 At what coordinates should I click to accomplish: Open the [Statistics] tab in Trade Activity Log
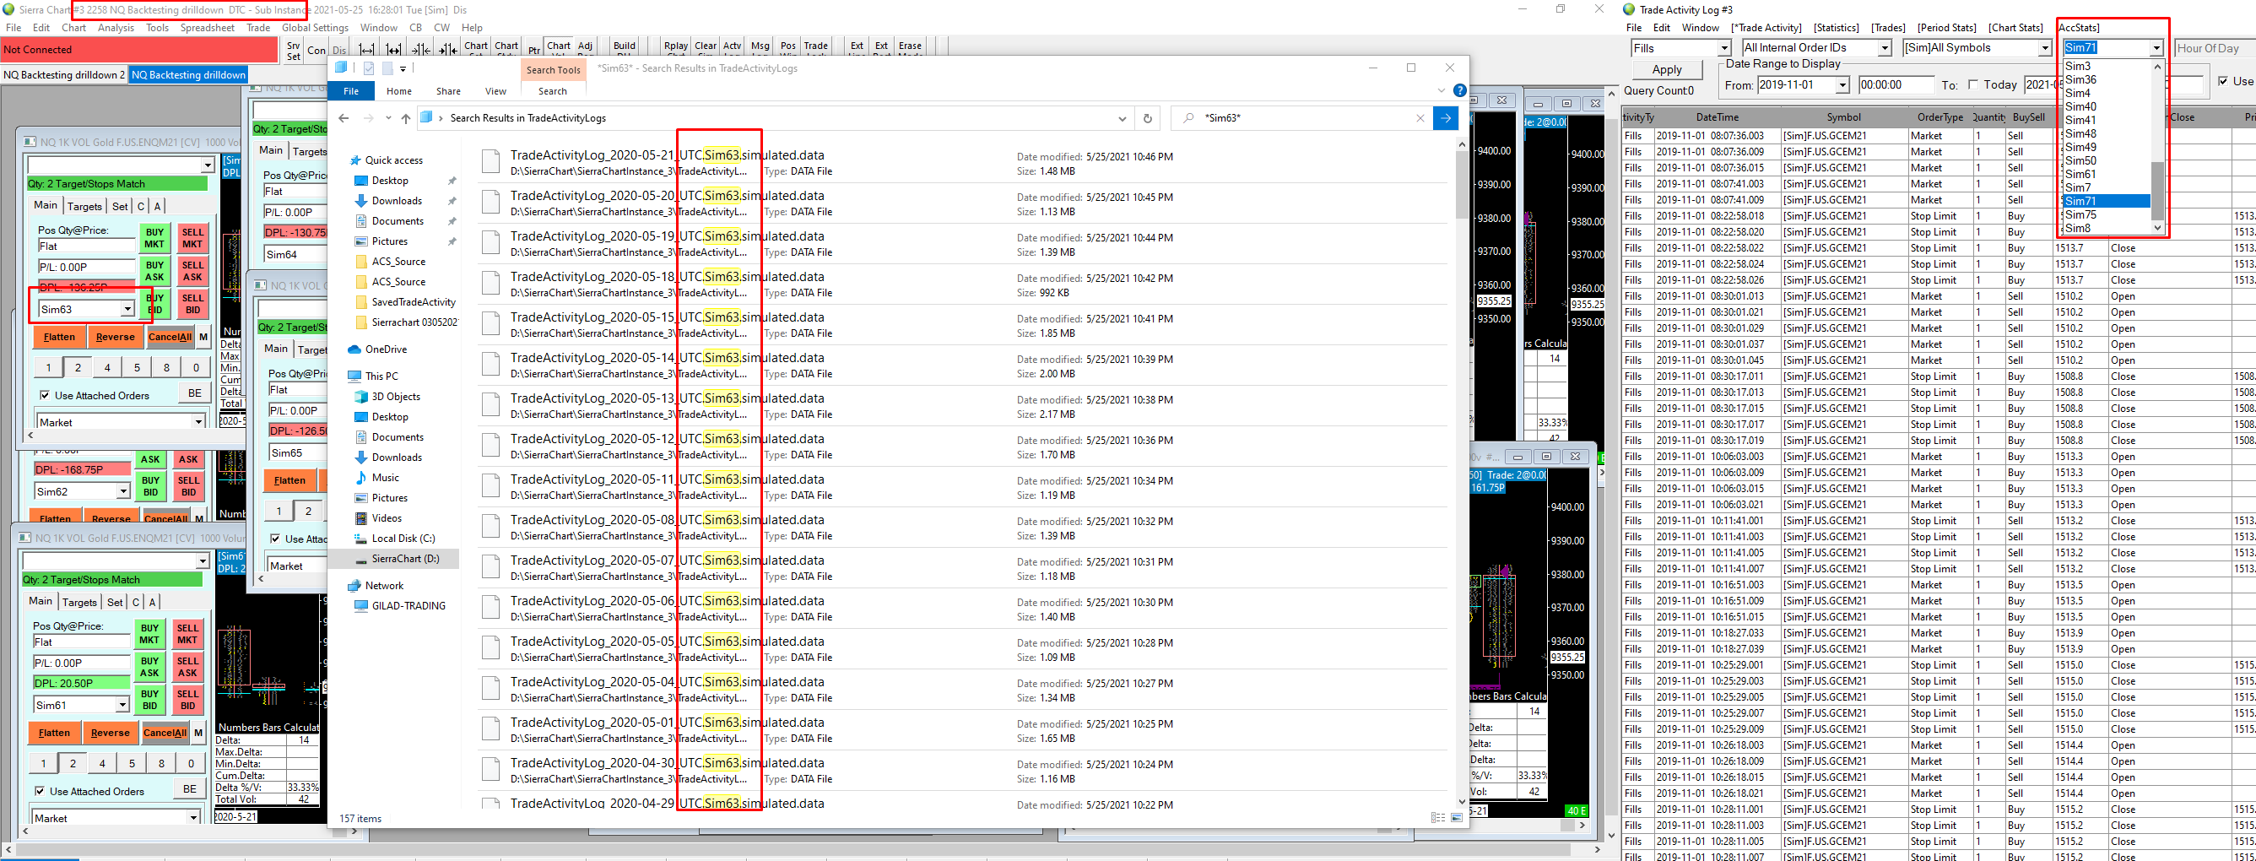(1836, 28)
